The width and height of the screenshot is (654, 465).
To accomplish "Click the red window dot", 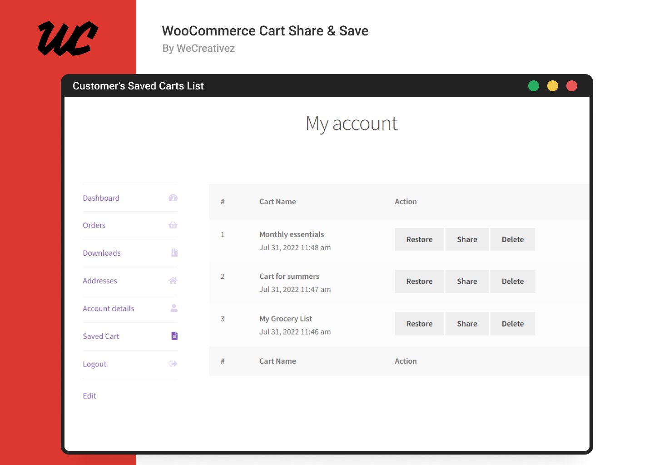I will click(x=572, y=86).
